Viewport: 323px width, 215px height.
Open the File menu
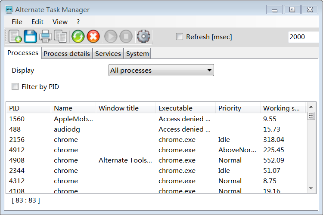(17, 21)
